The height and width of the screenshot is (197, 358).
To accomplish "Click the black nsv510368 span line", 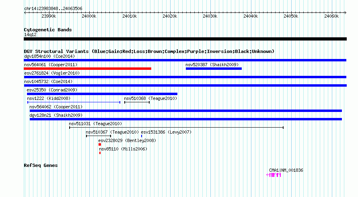I will 137,102.
